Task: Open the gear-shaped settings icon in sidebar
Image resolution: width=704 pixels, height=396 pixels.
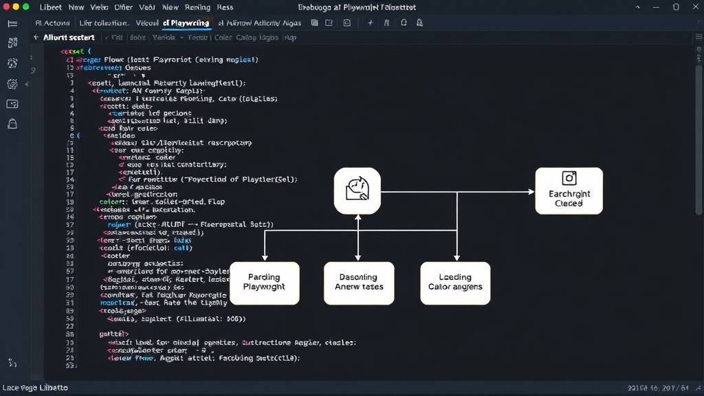Action: pos(12,84)
